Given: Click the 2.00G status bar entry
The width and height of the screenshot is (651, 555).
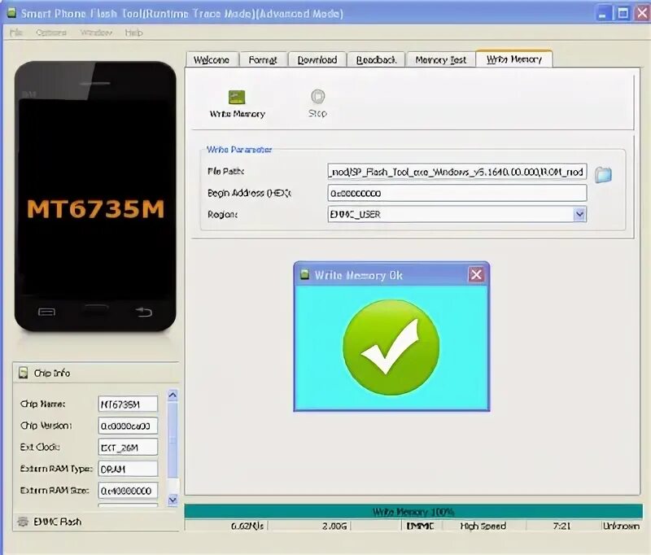Looking at the screenshot, I should 334,526.
